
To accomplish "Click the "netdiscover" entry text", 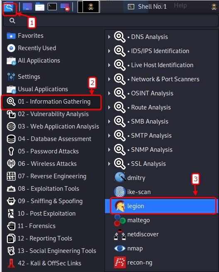I will tap(143, 234).
